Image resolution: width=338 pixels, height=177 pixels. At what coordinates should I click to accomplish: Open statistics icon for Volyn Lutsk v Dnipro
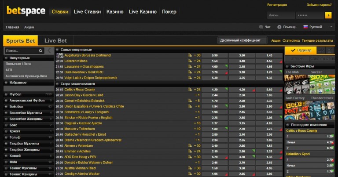(x=190, y=78)
